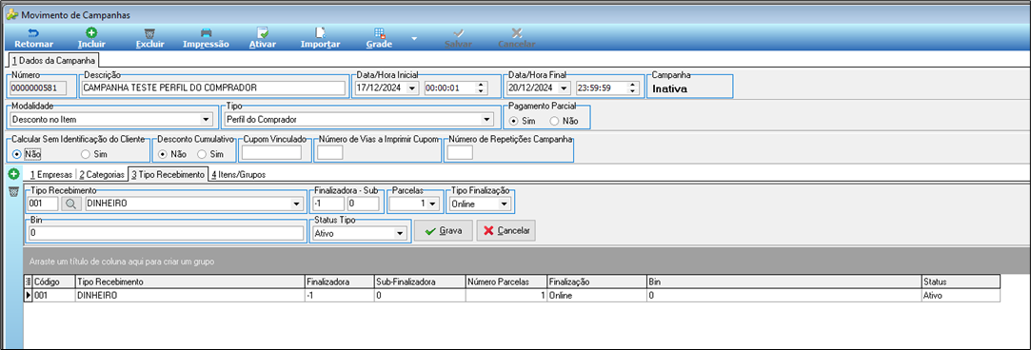Viewport: 1031px width, 350px height.
Task: Click the Sub finalizadora field with 0
Action: click(364, 204)
